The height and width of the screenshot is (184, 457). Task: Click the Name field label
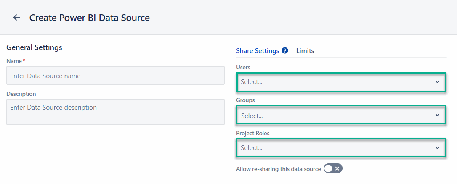tap(14, 61)
